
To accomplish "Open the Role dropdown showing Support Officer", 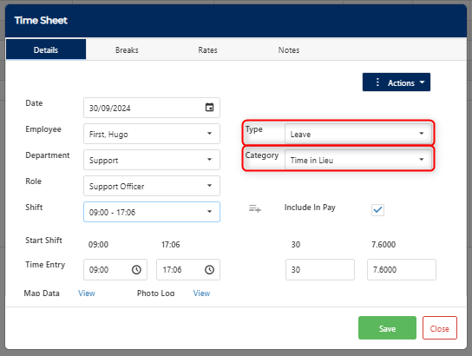I will pos(152,186).
